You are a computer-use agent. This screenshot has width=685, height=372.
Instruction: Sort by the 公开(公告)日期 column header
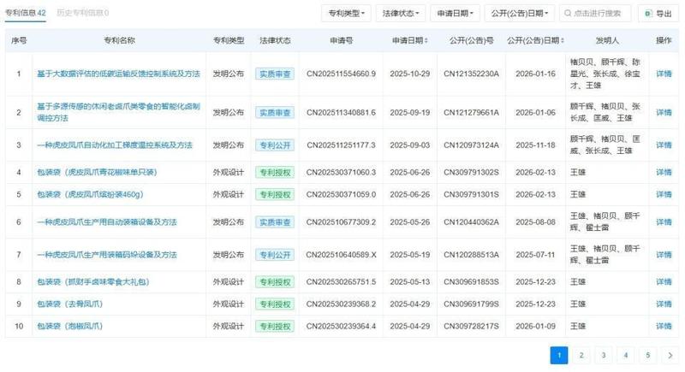[535, 40]
